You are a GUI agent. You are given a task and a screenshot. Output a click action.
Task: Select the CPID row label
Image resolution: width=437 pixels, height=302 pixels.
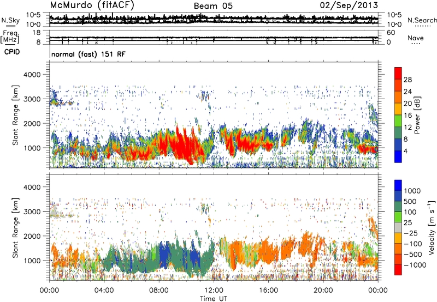[12, 52]
